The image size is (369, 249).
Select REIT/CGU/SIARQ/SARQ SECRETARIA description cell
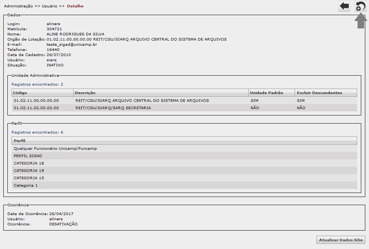tap(113, 108)
